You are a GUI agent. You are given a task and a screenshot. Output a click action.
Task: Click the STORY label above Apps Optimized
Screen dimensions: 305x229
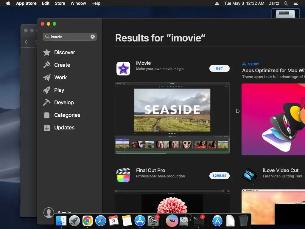click(254, 64)
